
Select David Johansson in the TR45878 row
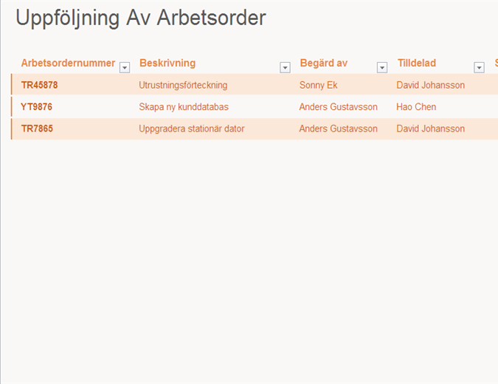click(430, 85)
